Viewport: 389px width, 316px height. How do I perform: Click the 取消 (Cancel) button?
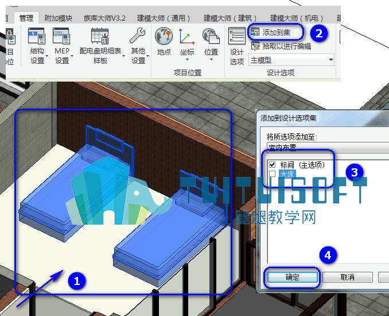pyautogui.click(x=347, y=277)
